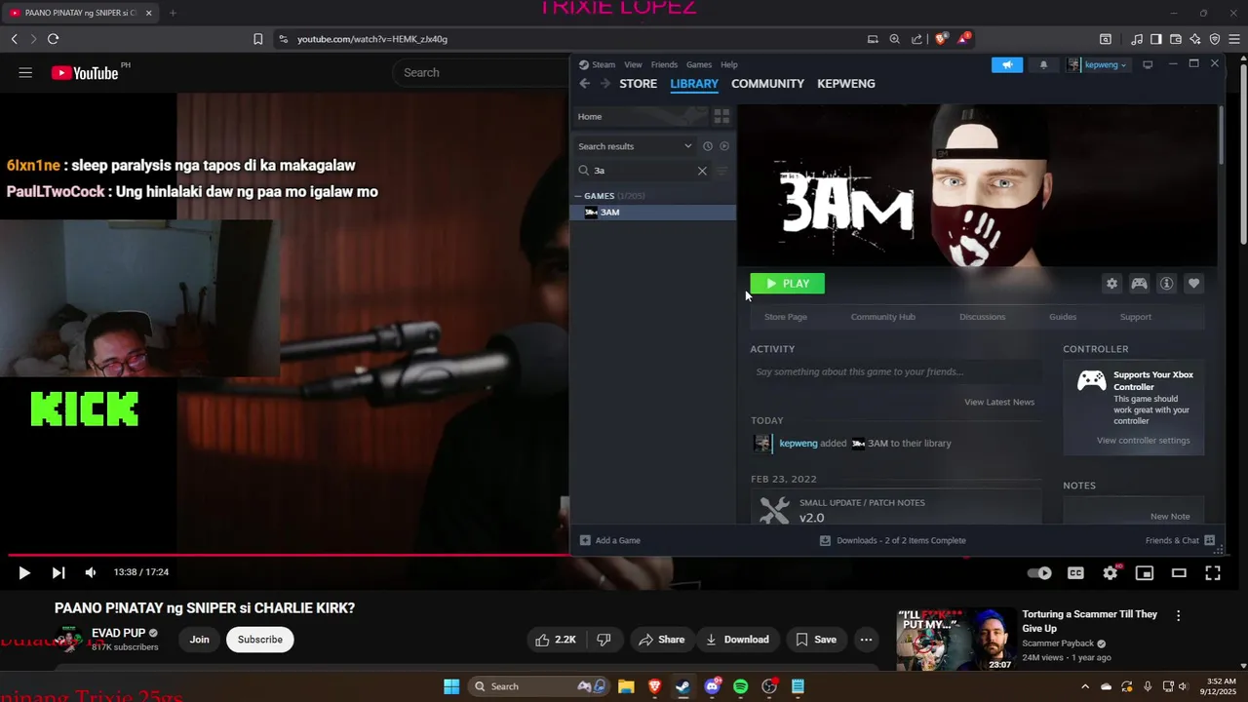
Task: Switch library to grid collections view
Action: (721, 117)
